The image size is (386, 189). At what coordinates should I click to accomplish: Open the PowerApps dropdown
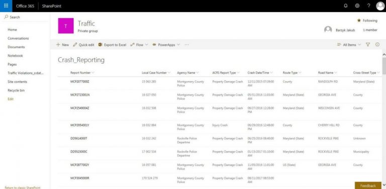[166, 45]
